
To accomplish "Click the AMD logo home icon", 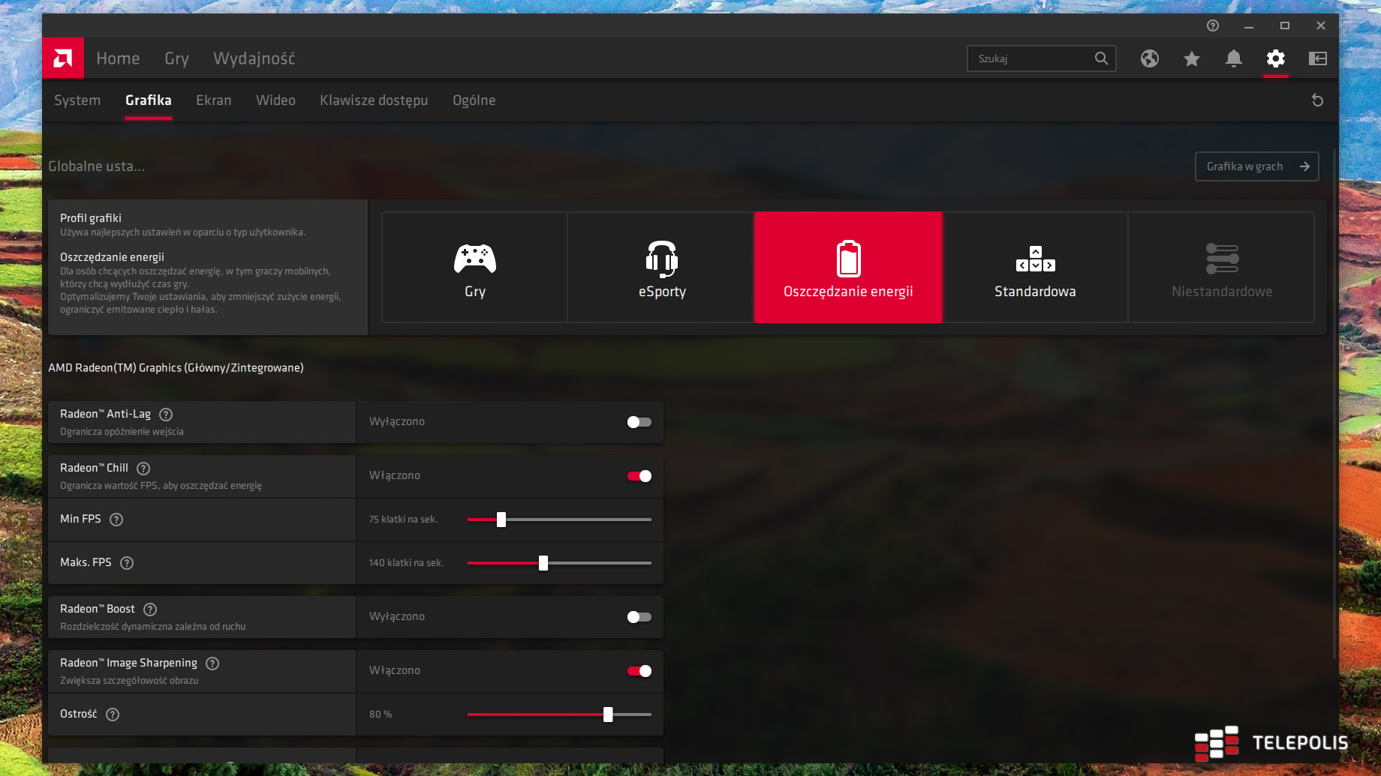I will pyautogui.click(x=63, y=58).
